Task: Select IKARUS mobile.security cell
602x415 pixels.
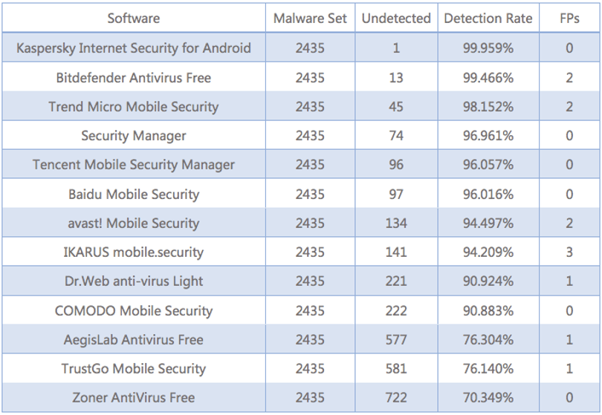Action: click(x=134, y=252)
